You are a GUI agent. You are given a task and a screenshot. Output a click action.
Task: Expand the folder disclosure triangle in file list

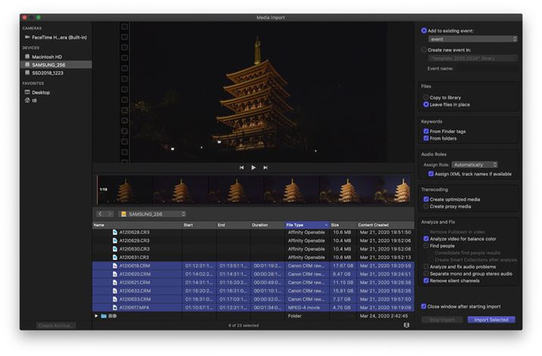pos(96,316)
